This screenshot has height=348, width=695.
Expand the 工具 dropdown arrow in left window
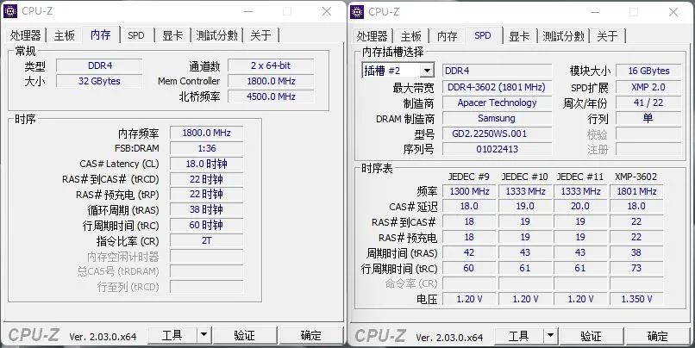coord(203,335)
